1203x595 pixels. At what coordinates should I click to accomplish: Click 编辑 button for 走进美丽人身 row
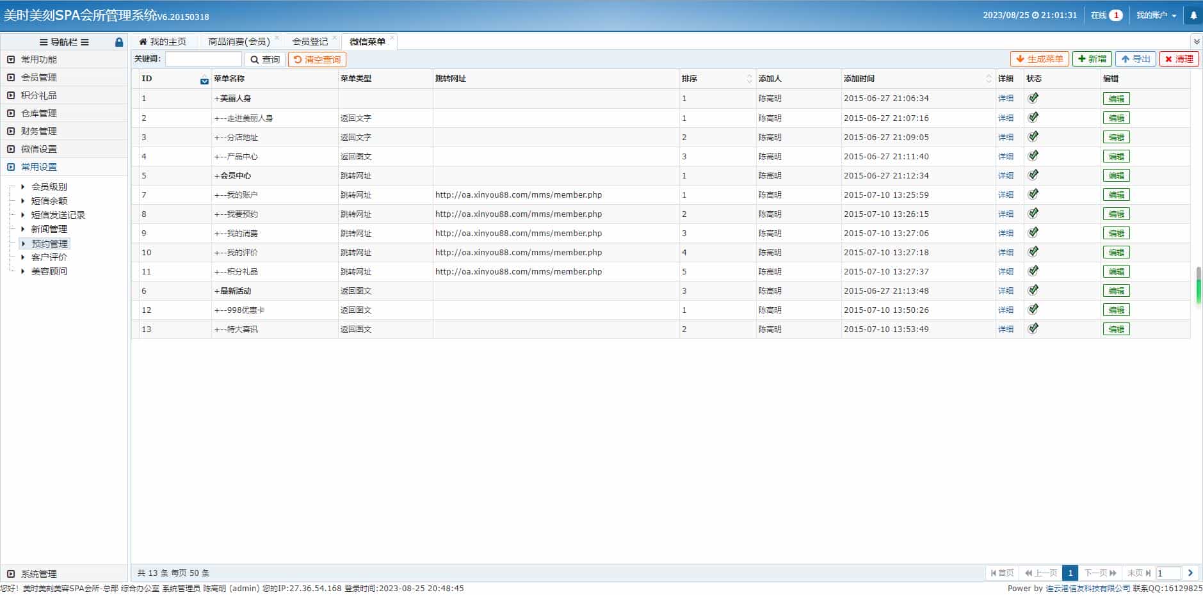pyautogui.click(x=1116, y=118)
